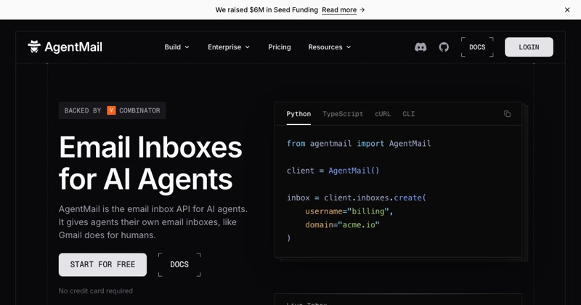Click the 'Email Inboxes for AI Agents' heading

[x=150, y=163]
